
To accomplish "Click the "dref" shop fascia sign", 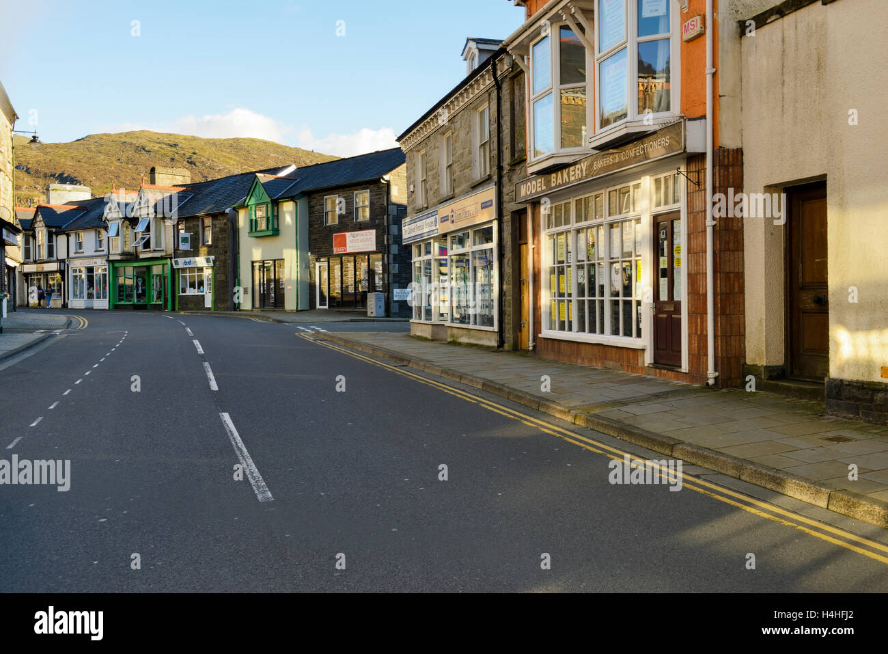I will pyautogui.click(x=193, y=262).
